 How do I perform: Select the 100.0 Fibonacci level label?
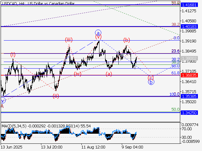click(x=174, y=94)
